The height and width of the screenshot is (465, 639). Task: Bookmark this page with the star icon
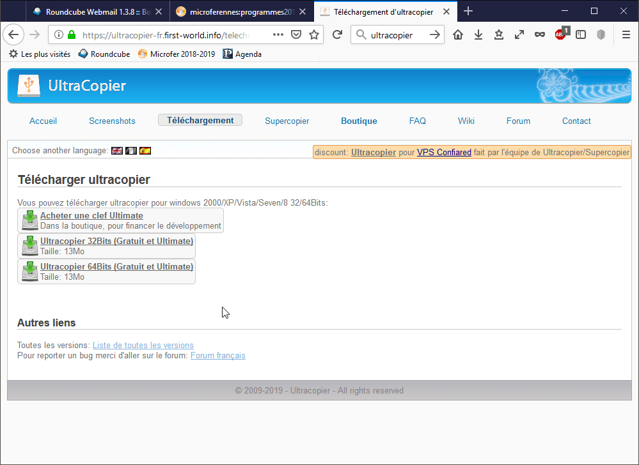[x=314, y=35]
